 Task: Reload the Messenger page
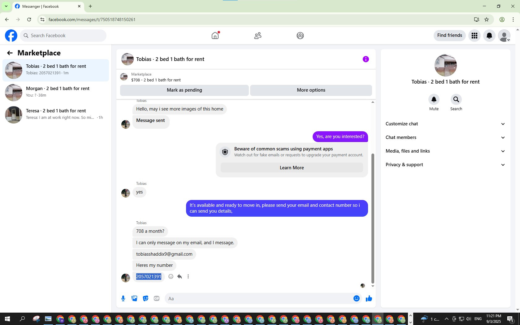pyautogui.click(x=29, y=19)
